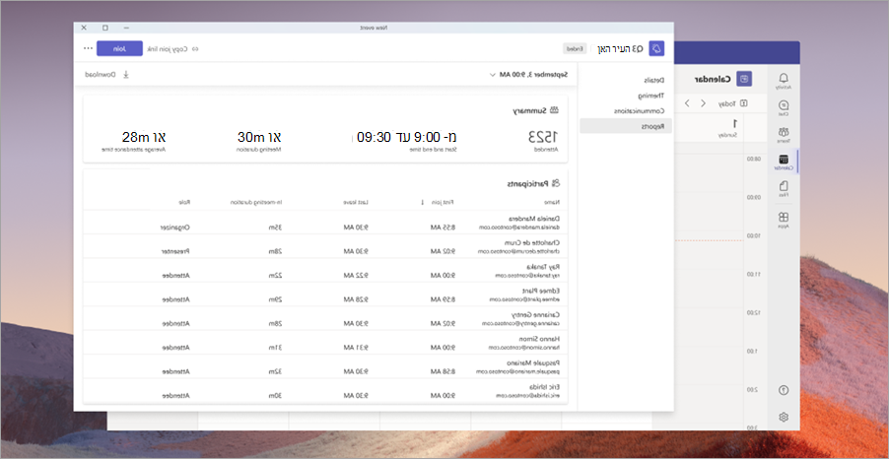Select the Daniela Mandera participant row
This screenshot has width=889, height=459.
point(325,223)
